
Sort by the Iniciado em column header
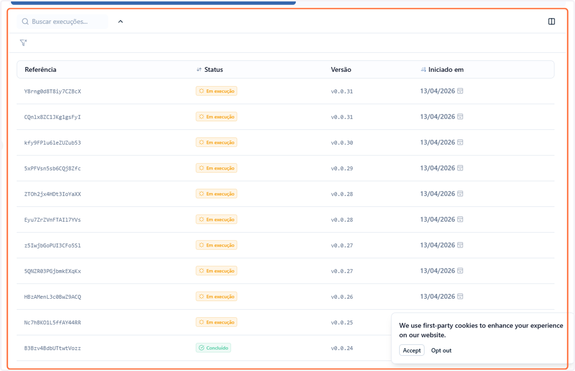pos(442,69)
